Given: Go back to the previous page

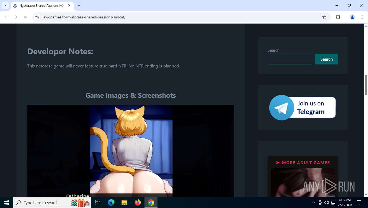Looking at the screenshot, I should 6,17.
